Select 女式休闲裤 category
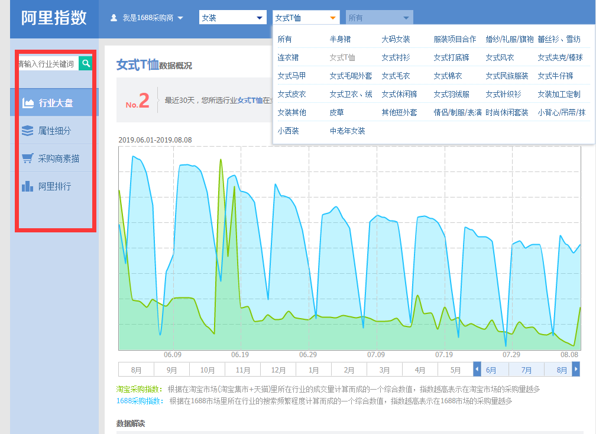596x434 pixels. [399, 94]
